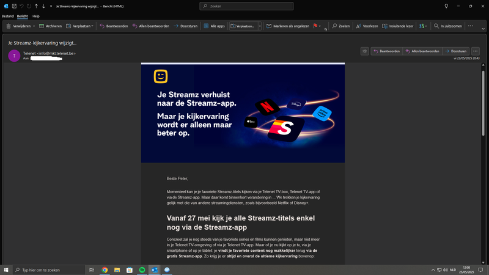Switch to the Bericht ribbon tab
This screenshot has width=489, height=275.
tap(22, 16)
